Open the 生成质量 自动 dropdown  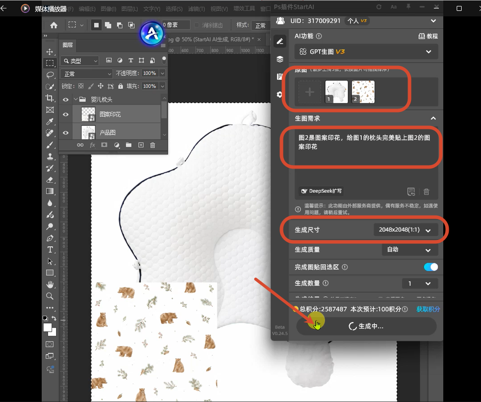(x=410, y=250)
